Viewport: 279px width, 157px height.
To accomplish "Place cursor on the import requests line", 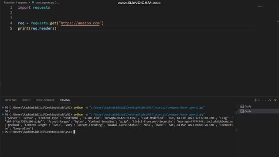I will (x=34, y=7).
